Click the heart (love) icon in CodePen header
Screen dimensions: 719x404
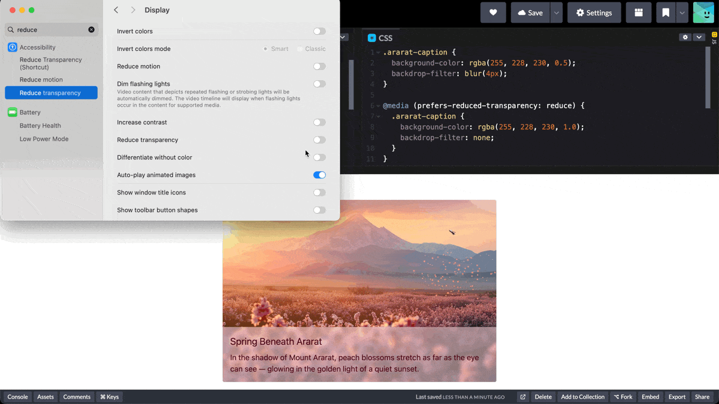[493, 13]
